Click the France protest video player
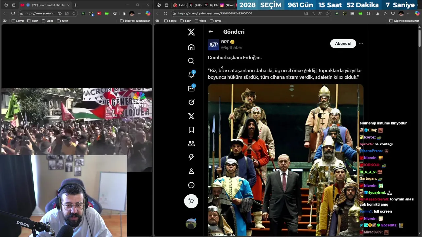This screenshot has width=422, height=237. (76, 121)
